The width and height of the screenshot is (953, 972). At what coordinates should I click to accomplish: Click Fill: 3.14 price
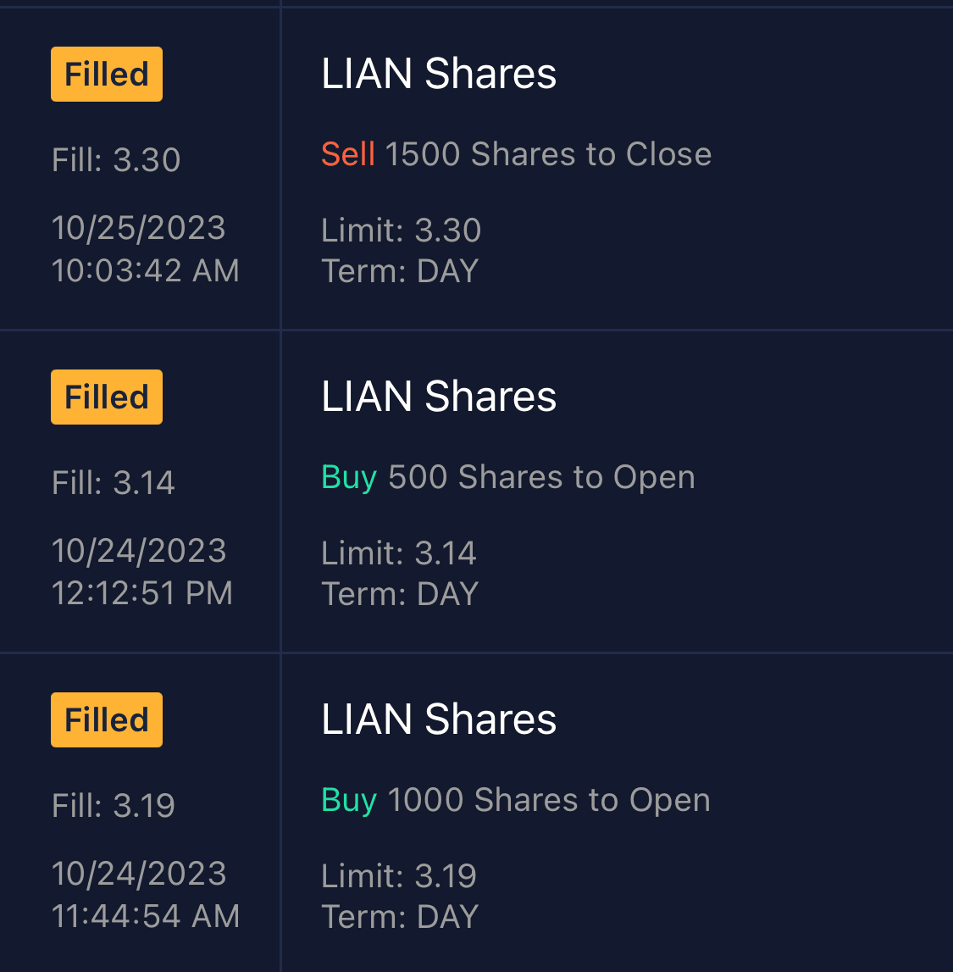pos(114,483)
